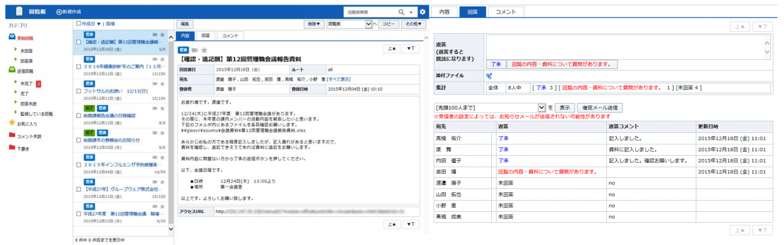The image size is (784, 245).
Task: Check the 第12回管理職会議報告資料 row checkbox
Action: 79,42
